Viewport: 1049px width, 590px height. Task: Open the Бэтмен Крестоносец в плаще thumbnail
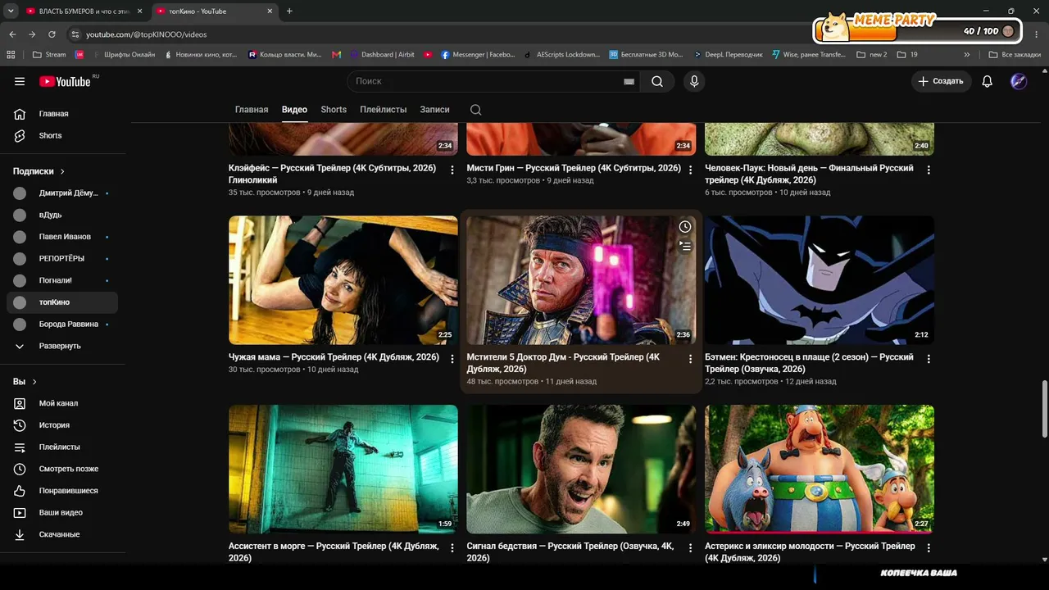coord(820,280)
